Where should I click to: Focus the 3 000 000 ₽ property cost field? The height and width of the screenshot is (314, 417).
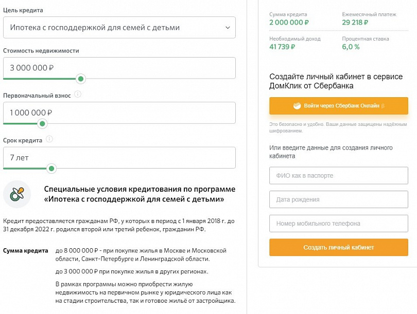tap(119, 68)
